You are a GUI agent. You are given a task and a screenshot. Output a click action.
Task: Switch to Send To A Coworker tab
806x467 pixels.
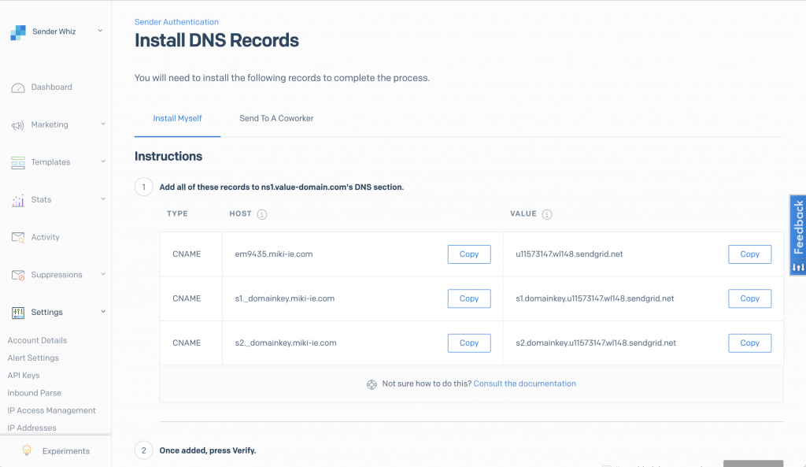coord(276,118)
